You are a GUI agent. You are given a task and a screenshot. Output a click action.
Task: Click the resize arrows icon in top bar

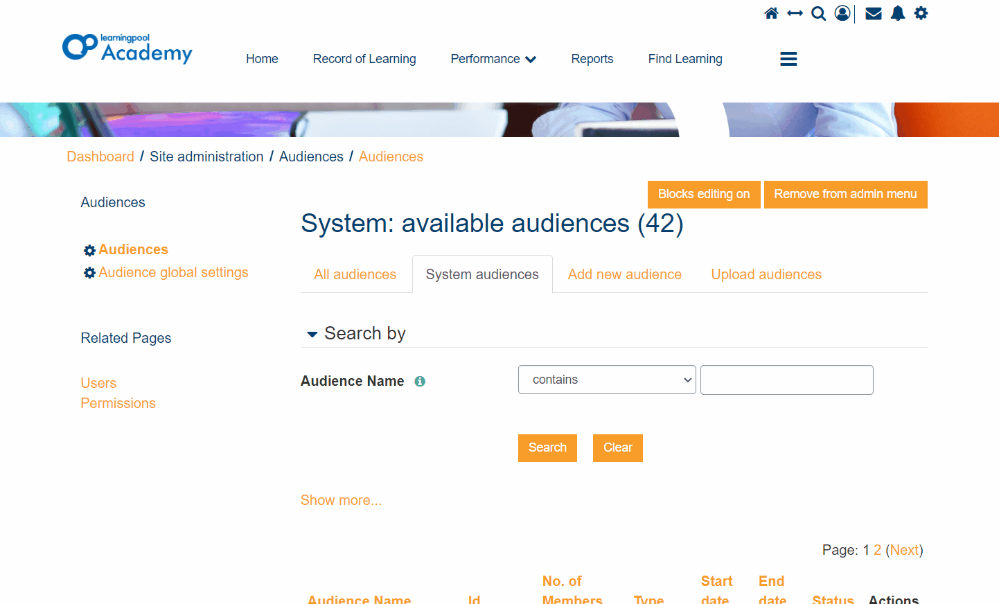tap(795, 12)
